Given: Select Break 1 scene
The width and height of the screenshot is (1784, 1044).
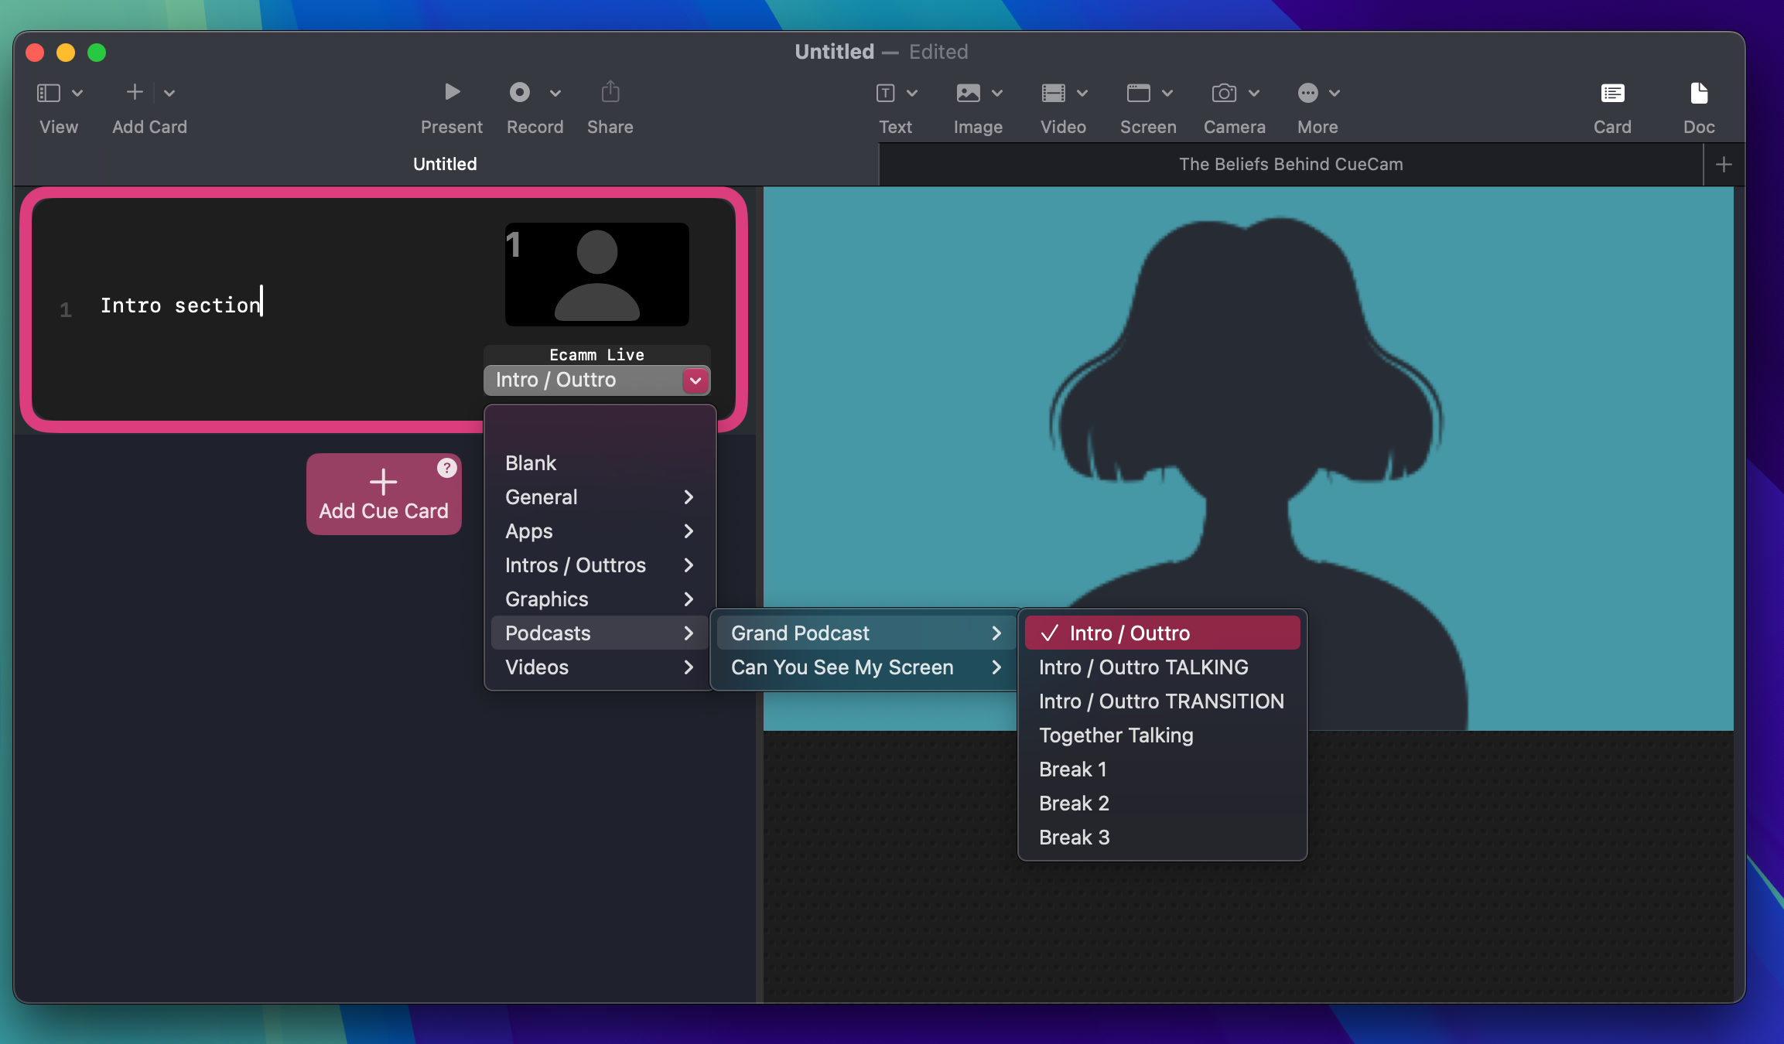Looking at the screenshot, I should click(1162, 769).
